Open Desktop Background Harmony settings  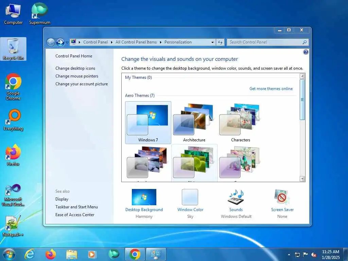coord(144,204)
